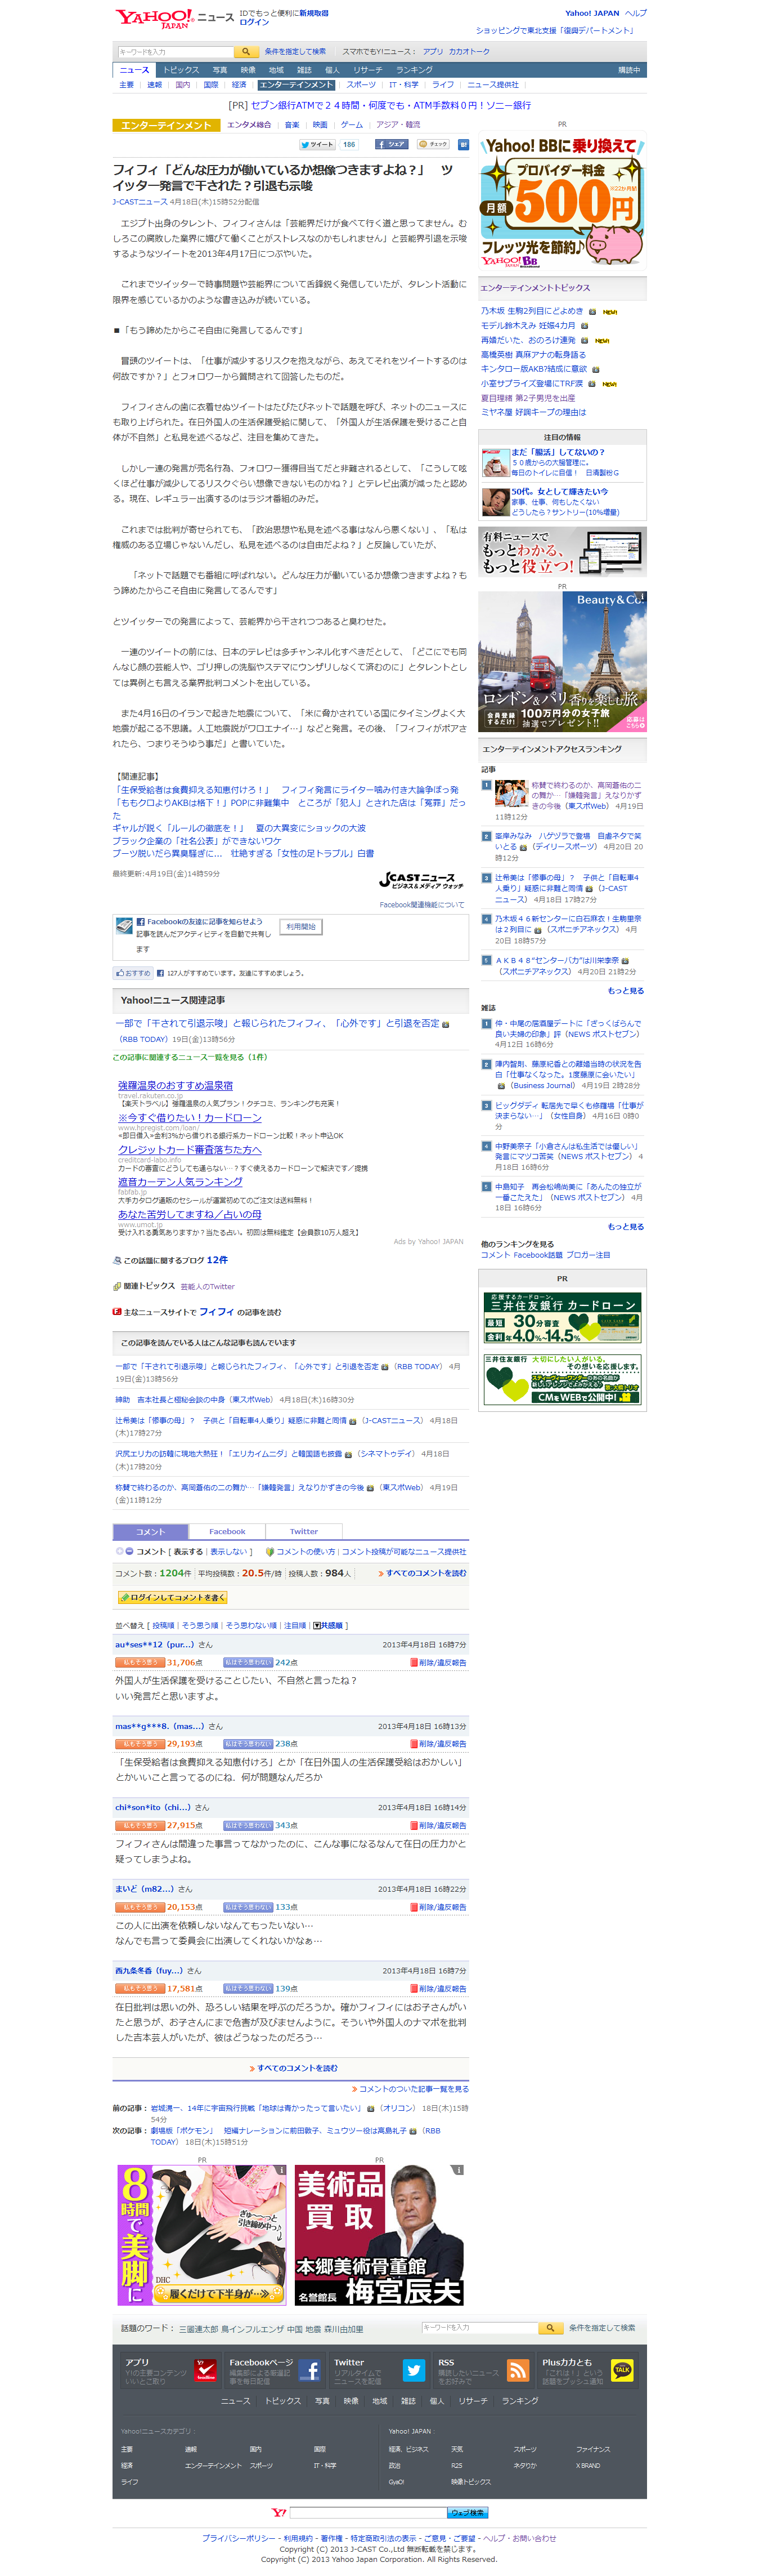Open the RSS feed icon in the footer
This screenshot has width=759, height=2576.
click(517, 2370)
